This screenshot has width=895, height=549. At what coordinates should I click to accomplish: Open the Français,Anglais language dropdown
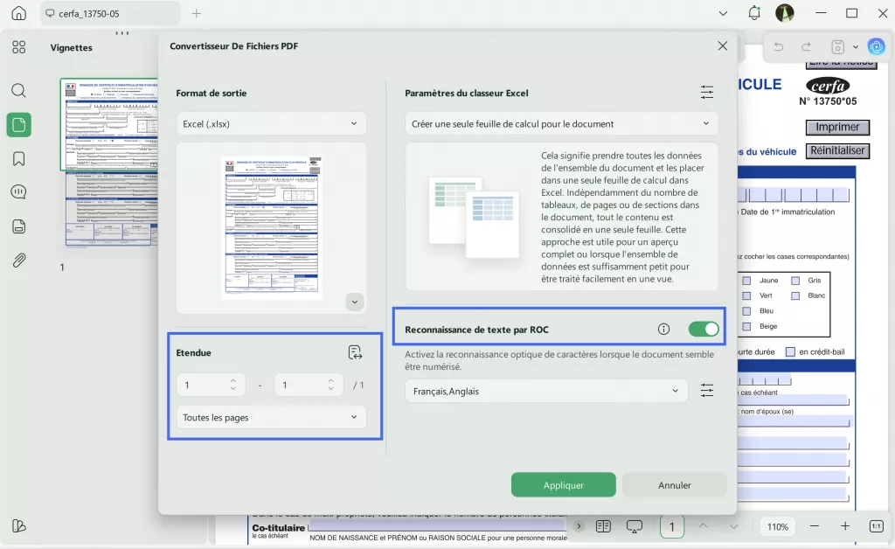(546, 391)
